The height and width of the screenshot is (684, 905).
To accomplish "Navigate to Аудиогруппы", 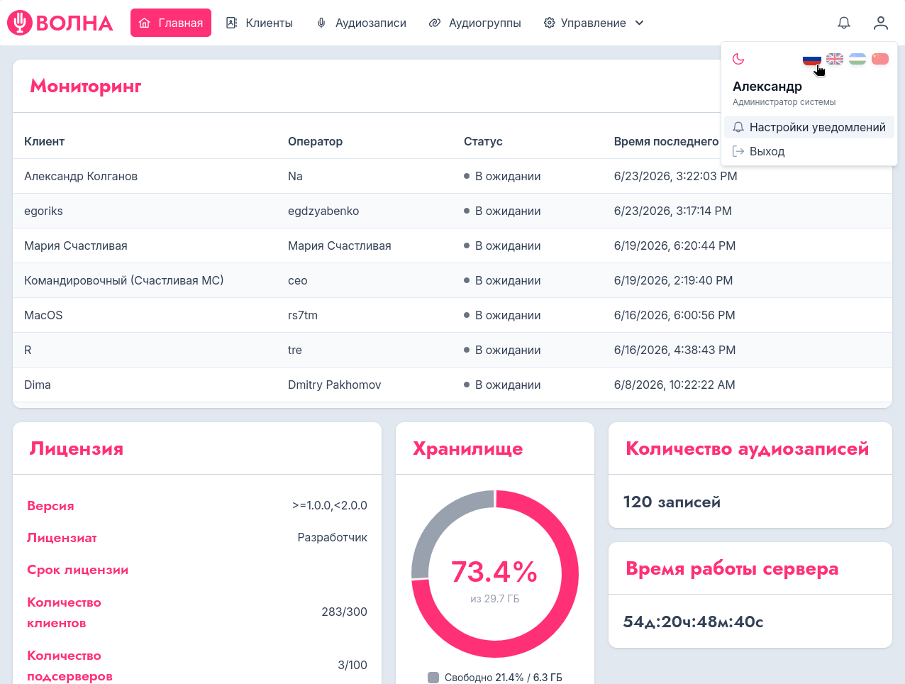I will click(x=475, y=23).
